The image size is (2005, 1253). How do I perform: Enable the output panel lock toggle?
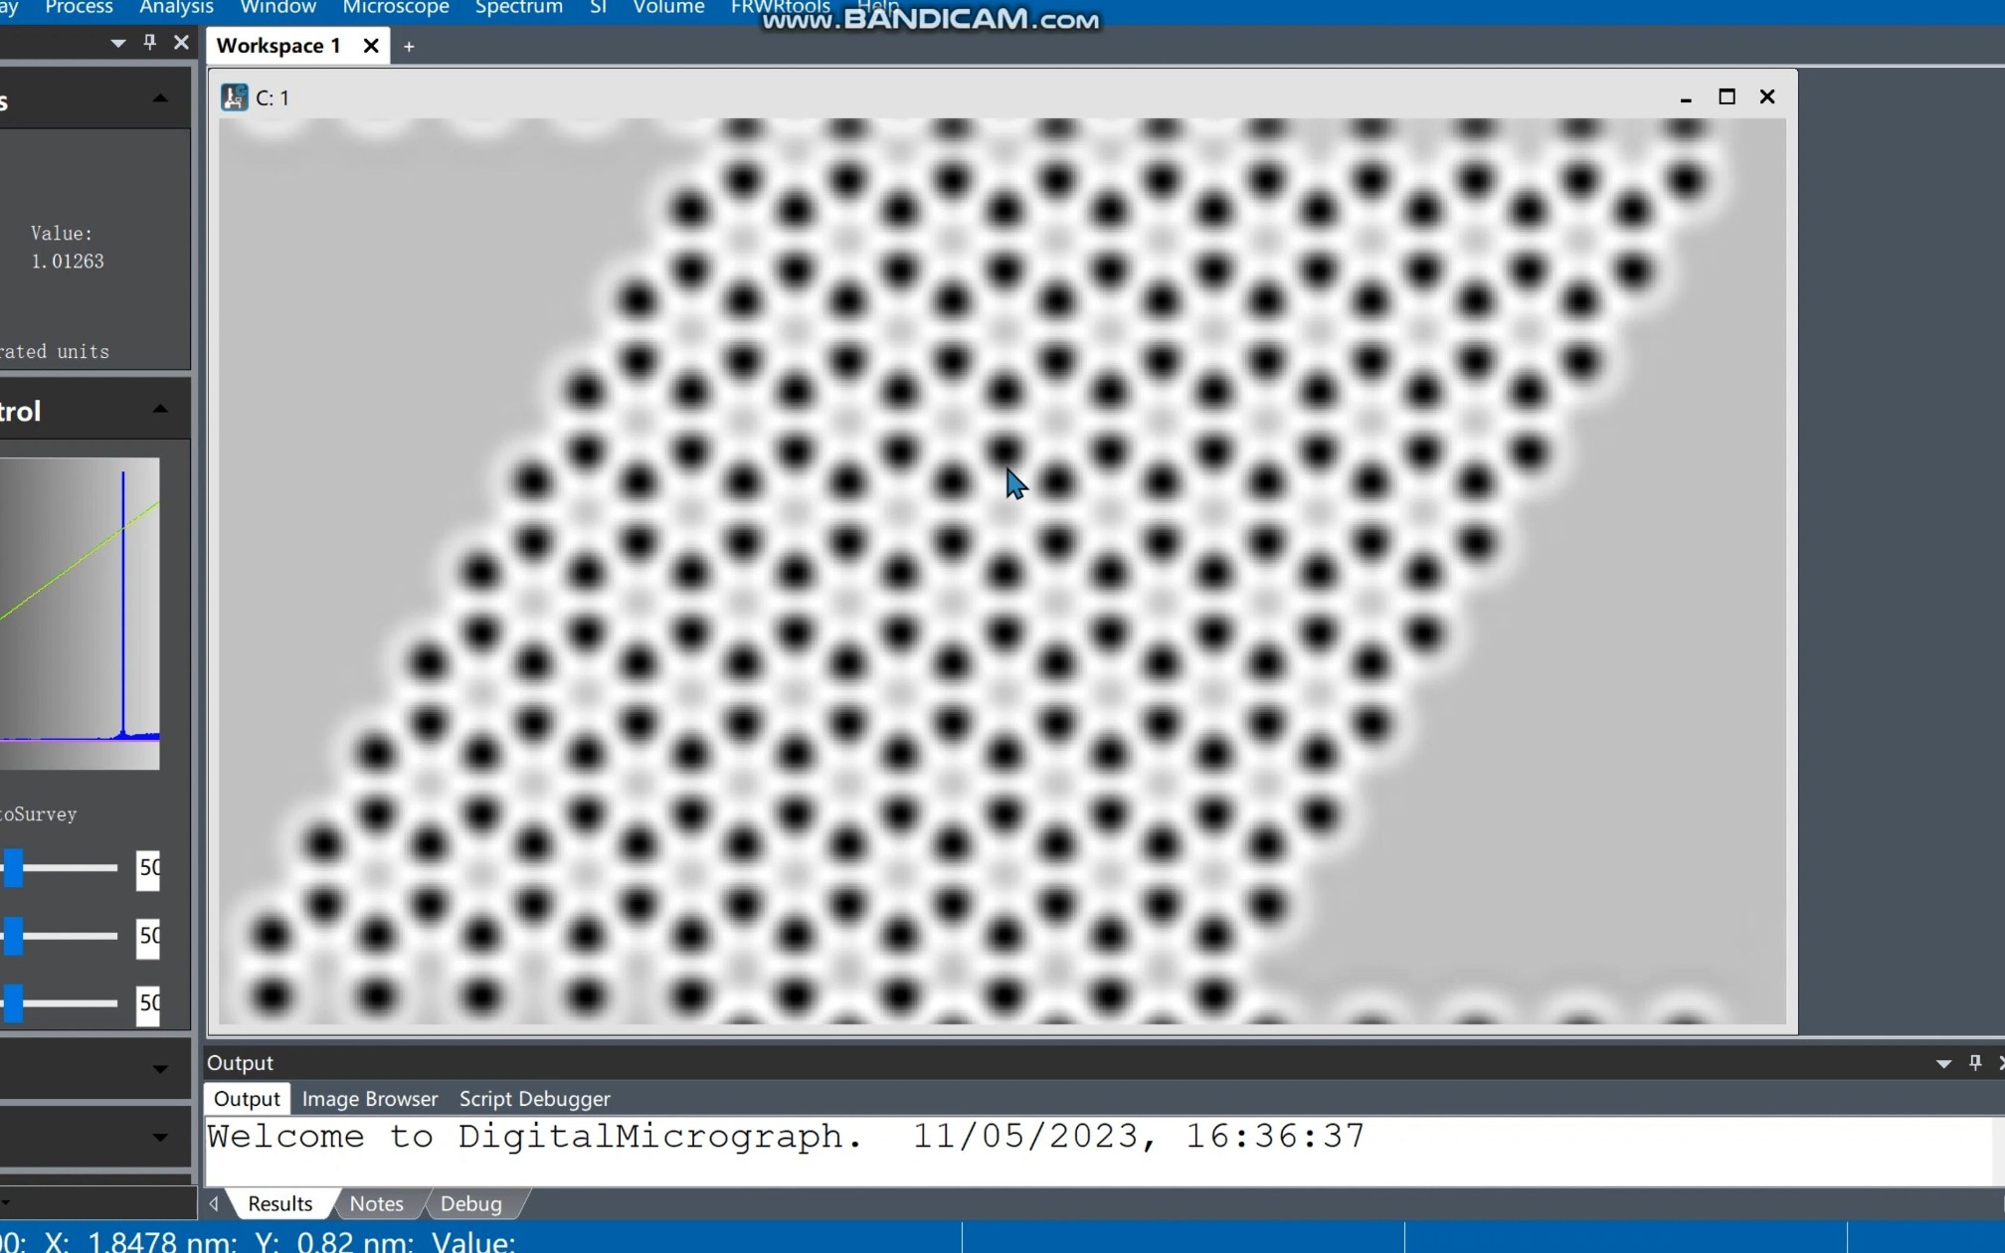point(1976,1062)
